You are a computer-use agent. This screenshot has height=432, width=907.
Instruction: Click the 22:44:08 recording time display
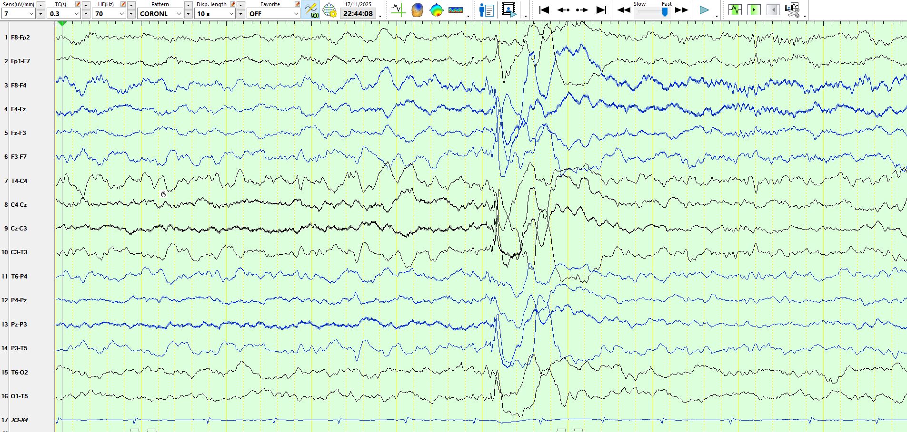tap(358, 14)
